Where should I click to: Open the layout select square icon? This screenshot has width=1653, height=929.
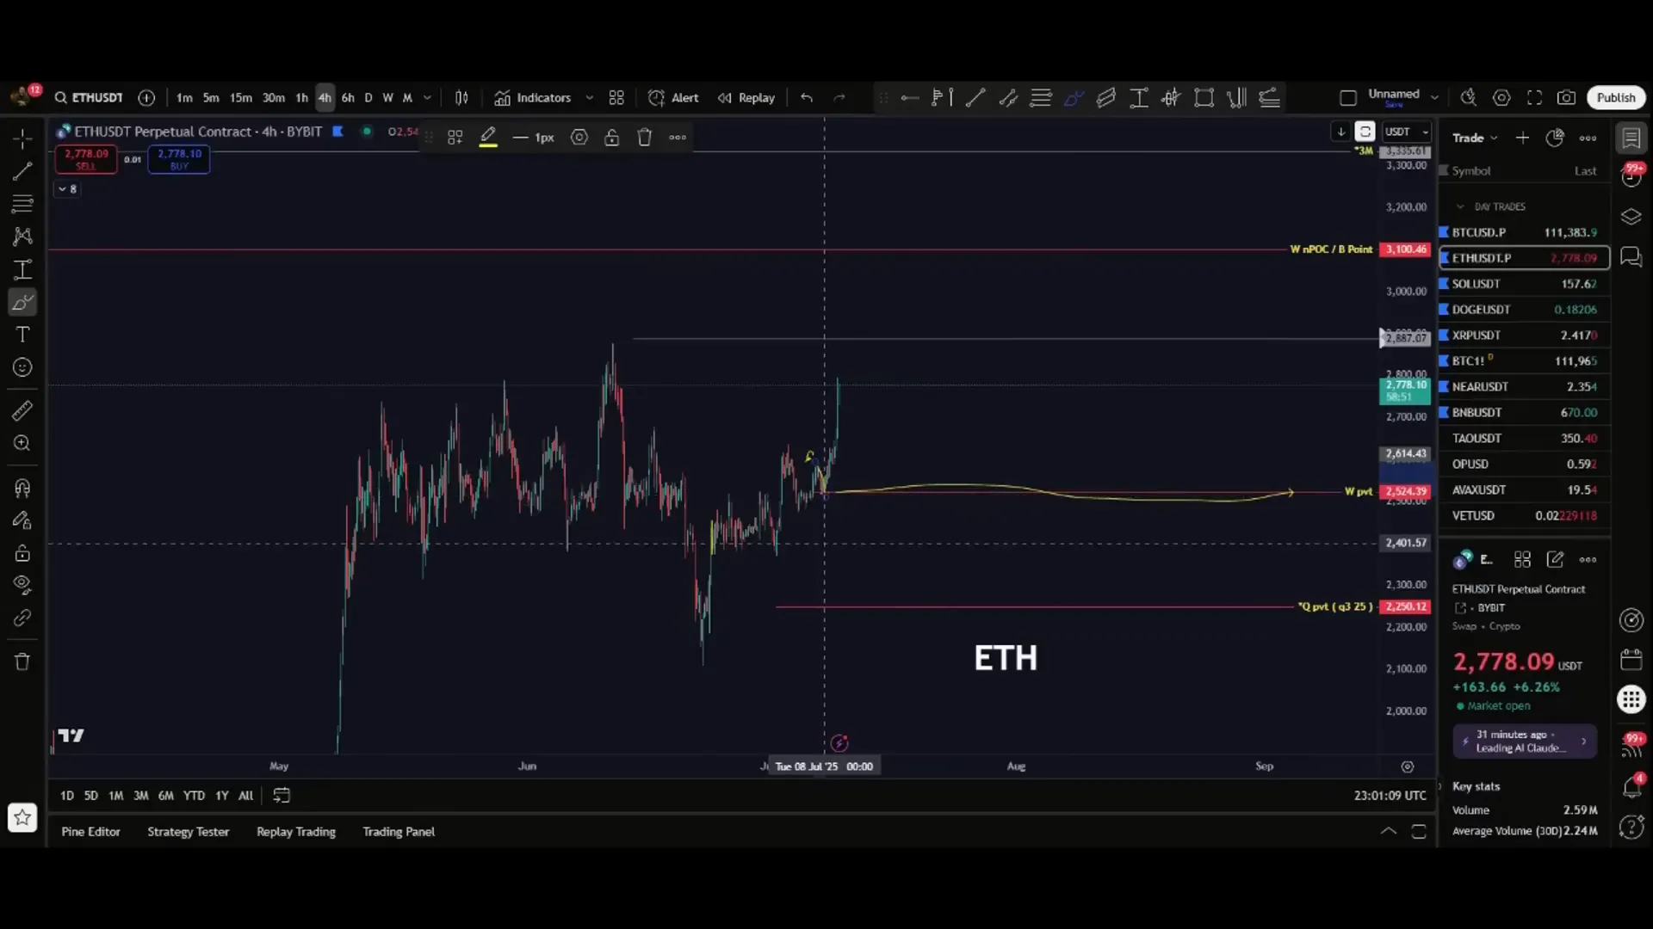coord(1348,98)
